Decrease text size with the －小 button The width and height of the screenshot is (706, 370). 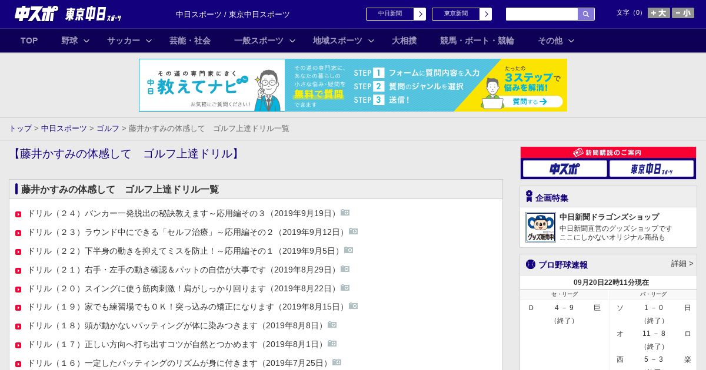click(683, 13)
